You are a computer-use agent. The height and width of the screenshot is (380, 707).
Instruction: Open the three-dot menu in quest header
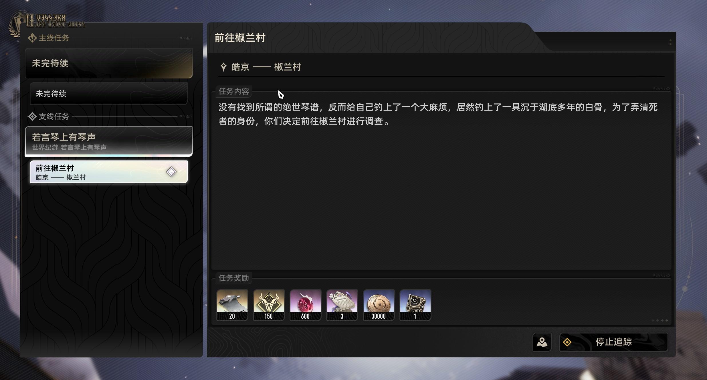point(670,42)
